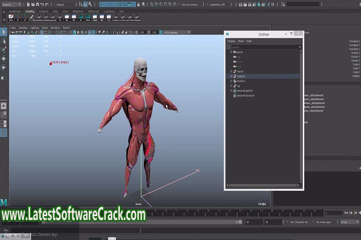Open the Outliner Show menu

click(x=241, y=41)
